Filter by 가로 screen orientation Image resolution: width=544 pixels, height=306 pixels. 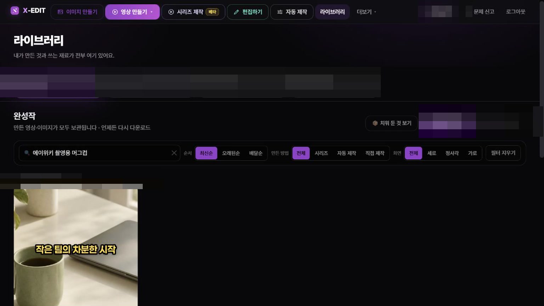(472, 153)
